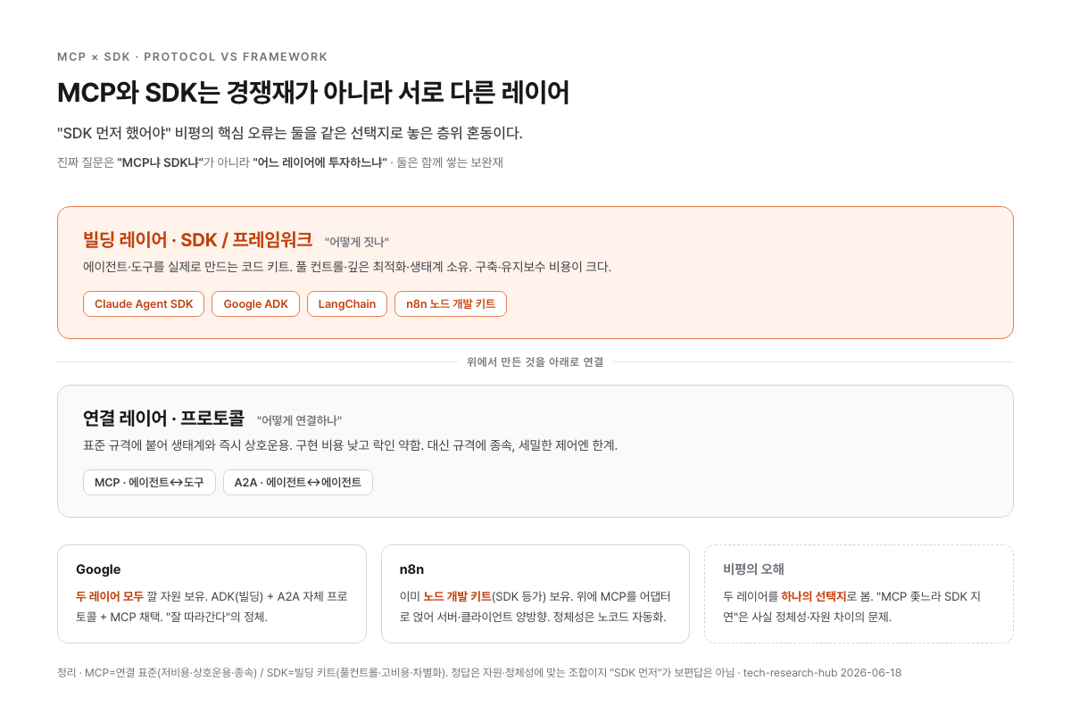Click the heading '빌딩 레이어 · SDK / 프레임워크'
The height and width of the screenshot is (714, 1071).
[x=198, y=239]
